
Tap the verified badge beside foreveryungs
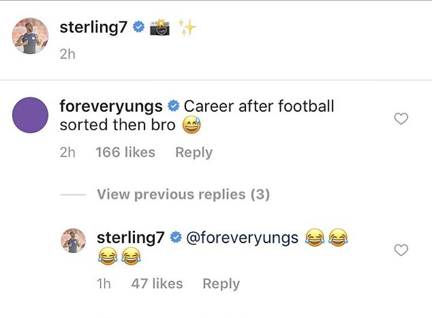pyautogui.click(x=173, y=107)
